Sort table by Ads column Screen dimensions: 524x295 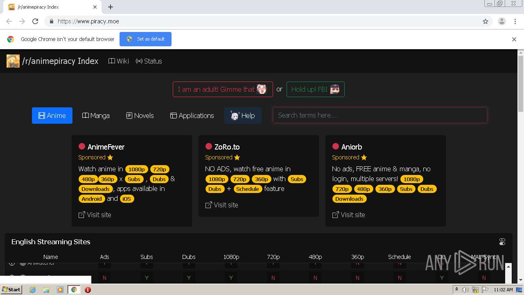pyautogui.click(x=104, y=257)
